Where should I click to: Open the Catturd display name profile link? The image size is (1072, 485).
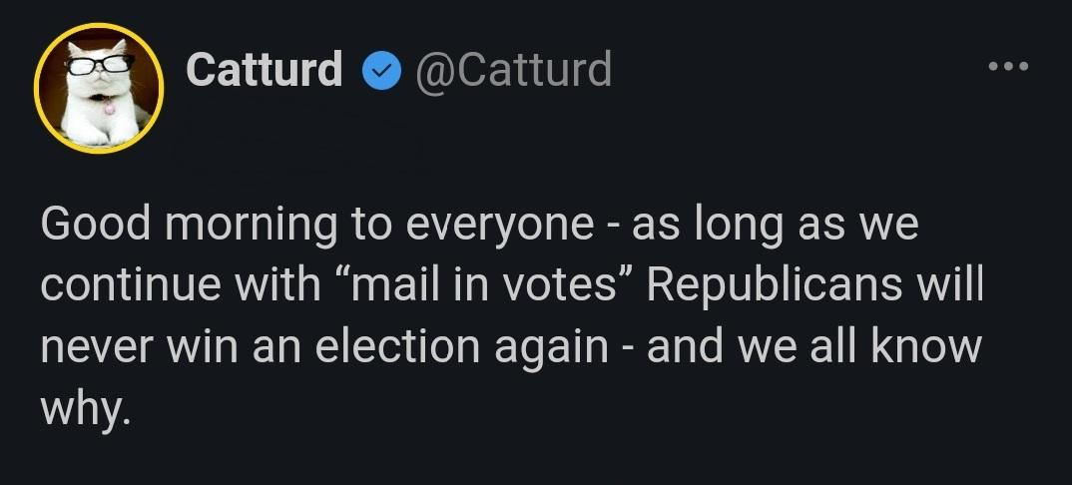[x=265, y=70]
